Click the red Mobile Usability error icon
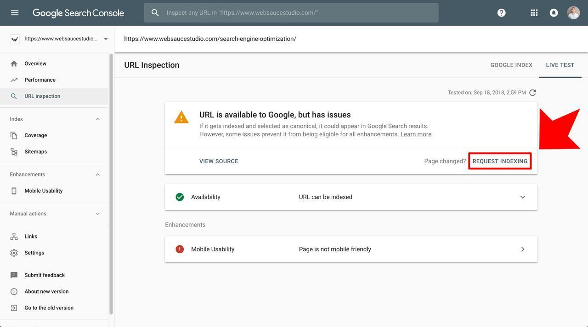Viewport: 588px width, 327px height. (180, 249)
